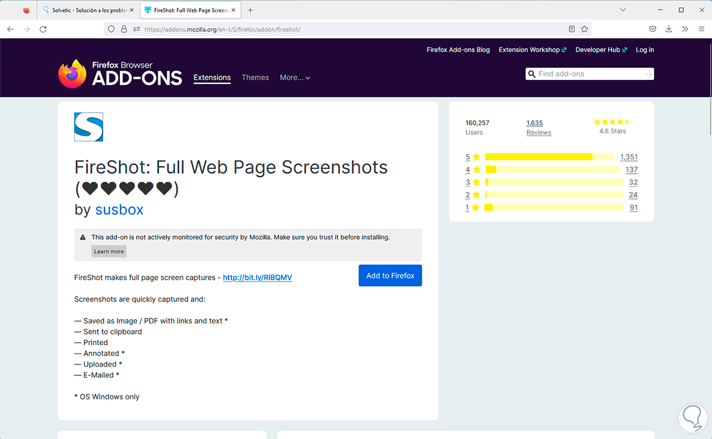Click the Learn more button
Screen dimensions: 712x439
coord(109,251)
